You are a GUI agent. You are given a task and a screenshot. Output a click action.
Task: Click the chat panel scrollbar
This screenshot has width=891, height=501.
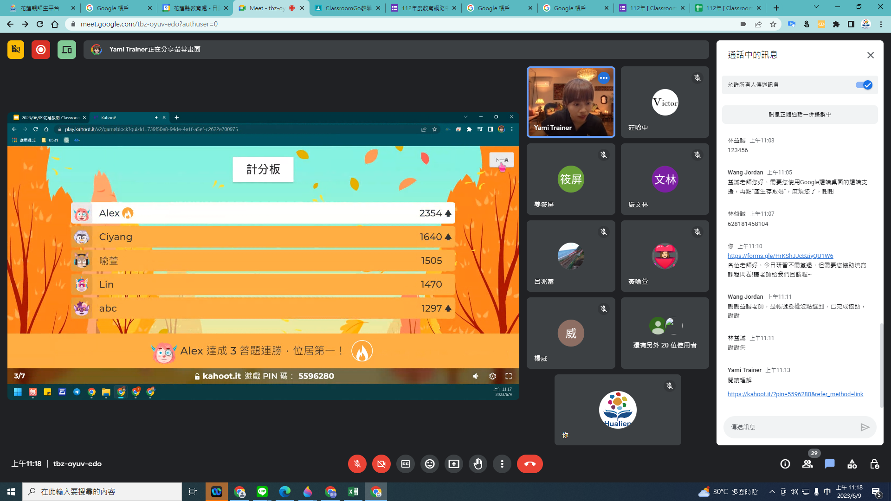[881, 365]
